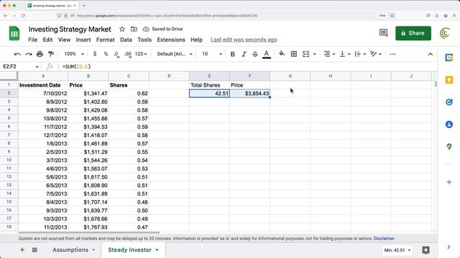Open the Format menu
460x258 pixels.
(x=106, y=40)
